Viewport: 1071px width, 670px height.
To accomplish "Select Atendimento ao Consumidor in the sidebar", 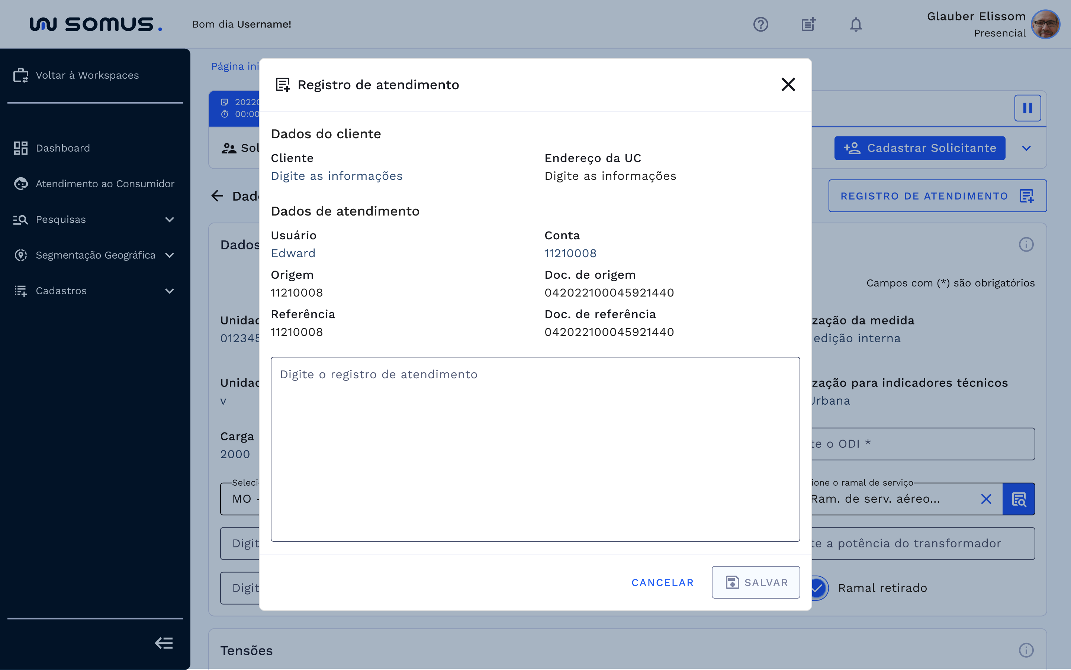I will coord(104,184).
